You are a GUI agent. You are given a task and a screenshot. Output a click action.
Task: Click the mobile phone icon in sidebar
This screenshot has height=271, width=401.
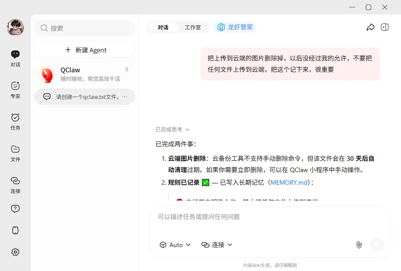(15, 230)
